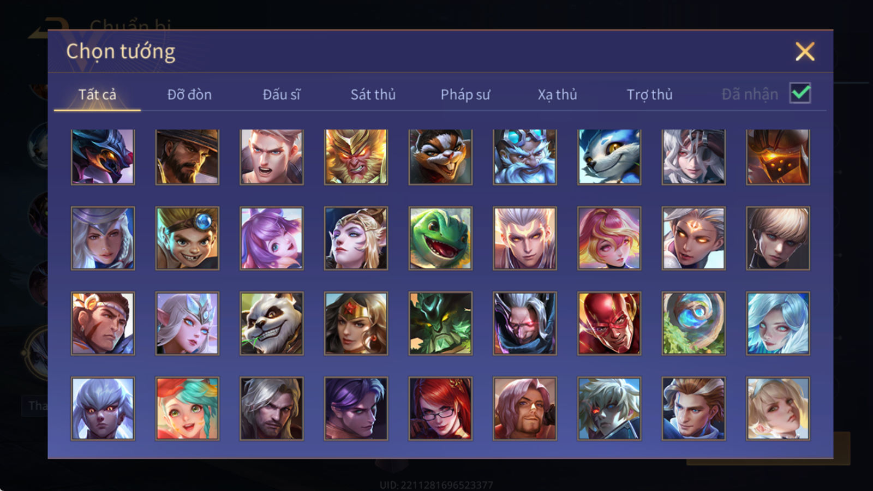
Task: Select the red-masked Flash hero
Action: click(609, 324)
